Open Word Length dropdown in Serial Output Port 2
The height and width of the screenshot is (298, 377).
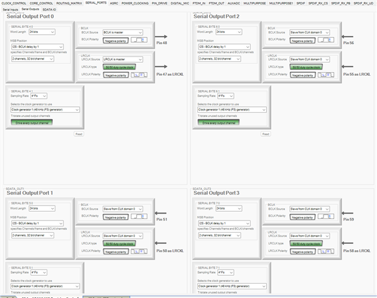(229, 32)
